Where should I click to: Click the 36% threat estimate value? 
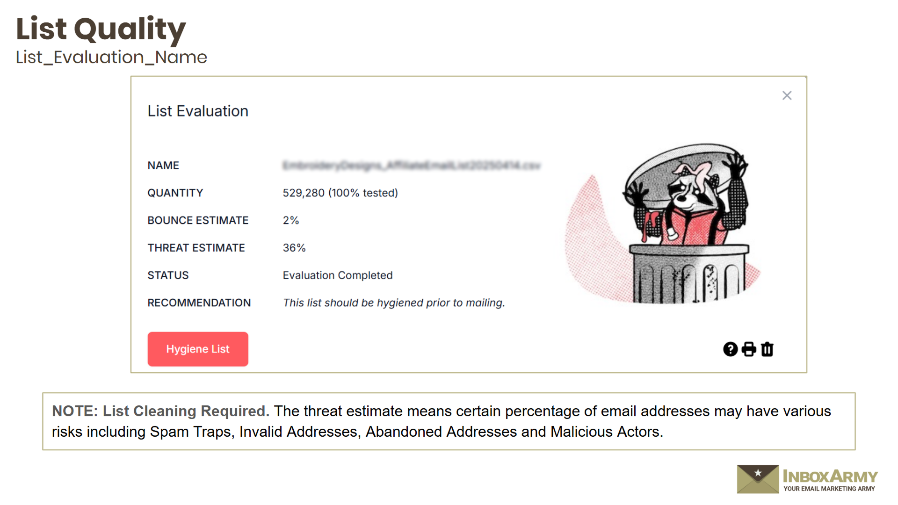point(294,248)
